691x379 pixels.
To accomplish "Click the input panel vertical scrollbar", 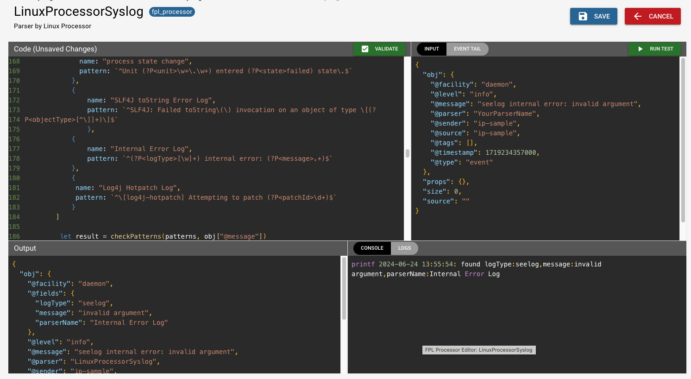I will tap(683, 140).
